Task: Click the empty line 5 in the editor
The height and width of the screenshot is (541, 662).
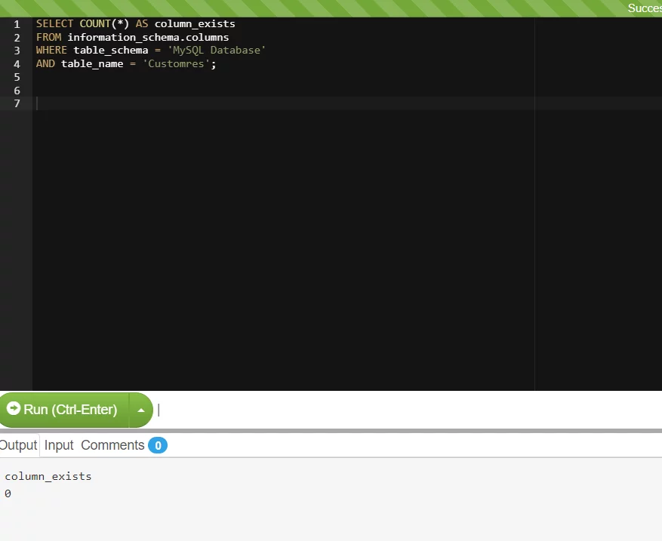Action: coord(226,77)
